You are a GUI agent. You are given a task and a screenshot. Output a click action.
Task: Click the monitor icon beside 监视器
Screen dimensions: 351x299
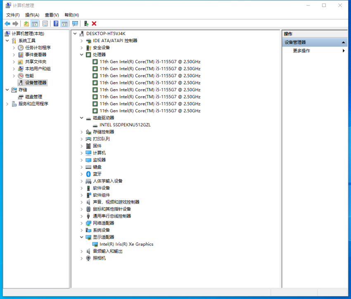(x=88, y=160)
